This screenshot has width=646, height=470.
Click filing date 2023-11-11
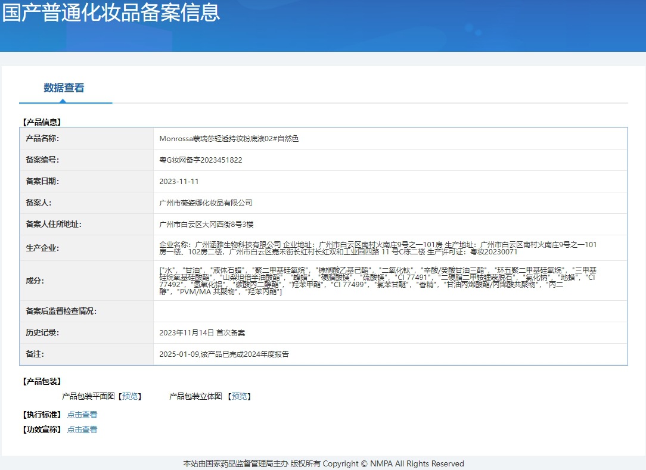coord(179,181)
